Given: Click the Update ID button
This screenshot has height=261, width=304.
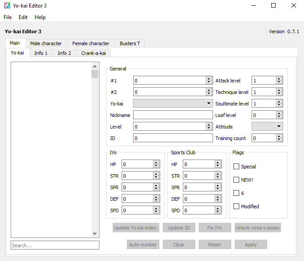Looking at the screenshot, I should click(x=179, y=228).
